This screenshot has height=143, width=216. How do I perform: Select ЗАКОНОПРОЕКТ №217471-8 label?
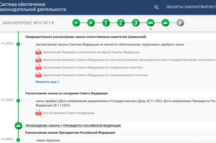pos(28,23)
